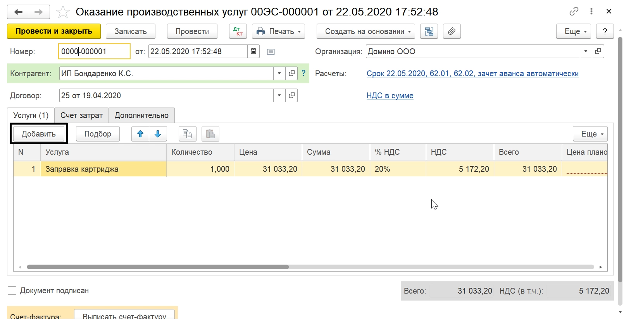Click Провести и закрыть button
This screenshot has height=323, width=624.
pos(54,31)
